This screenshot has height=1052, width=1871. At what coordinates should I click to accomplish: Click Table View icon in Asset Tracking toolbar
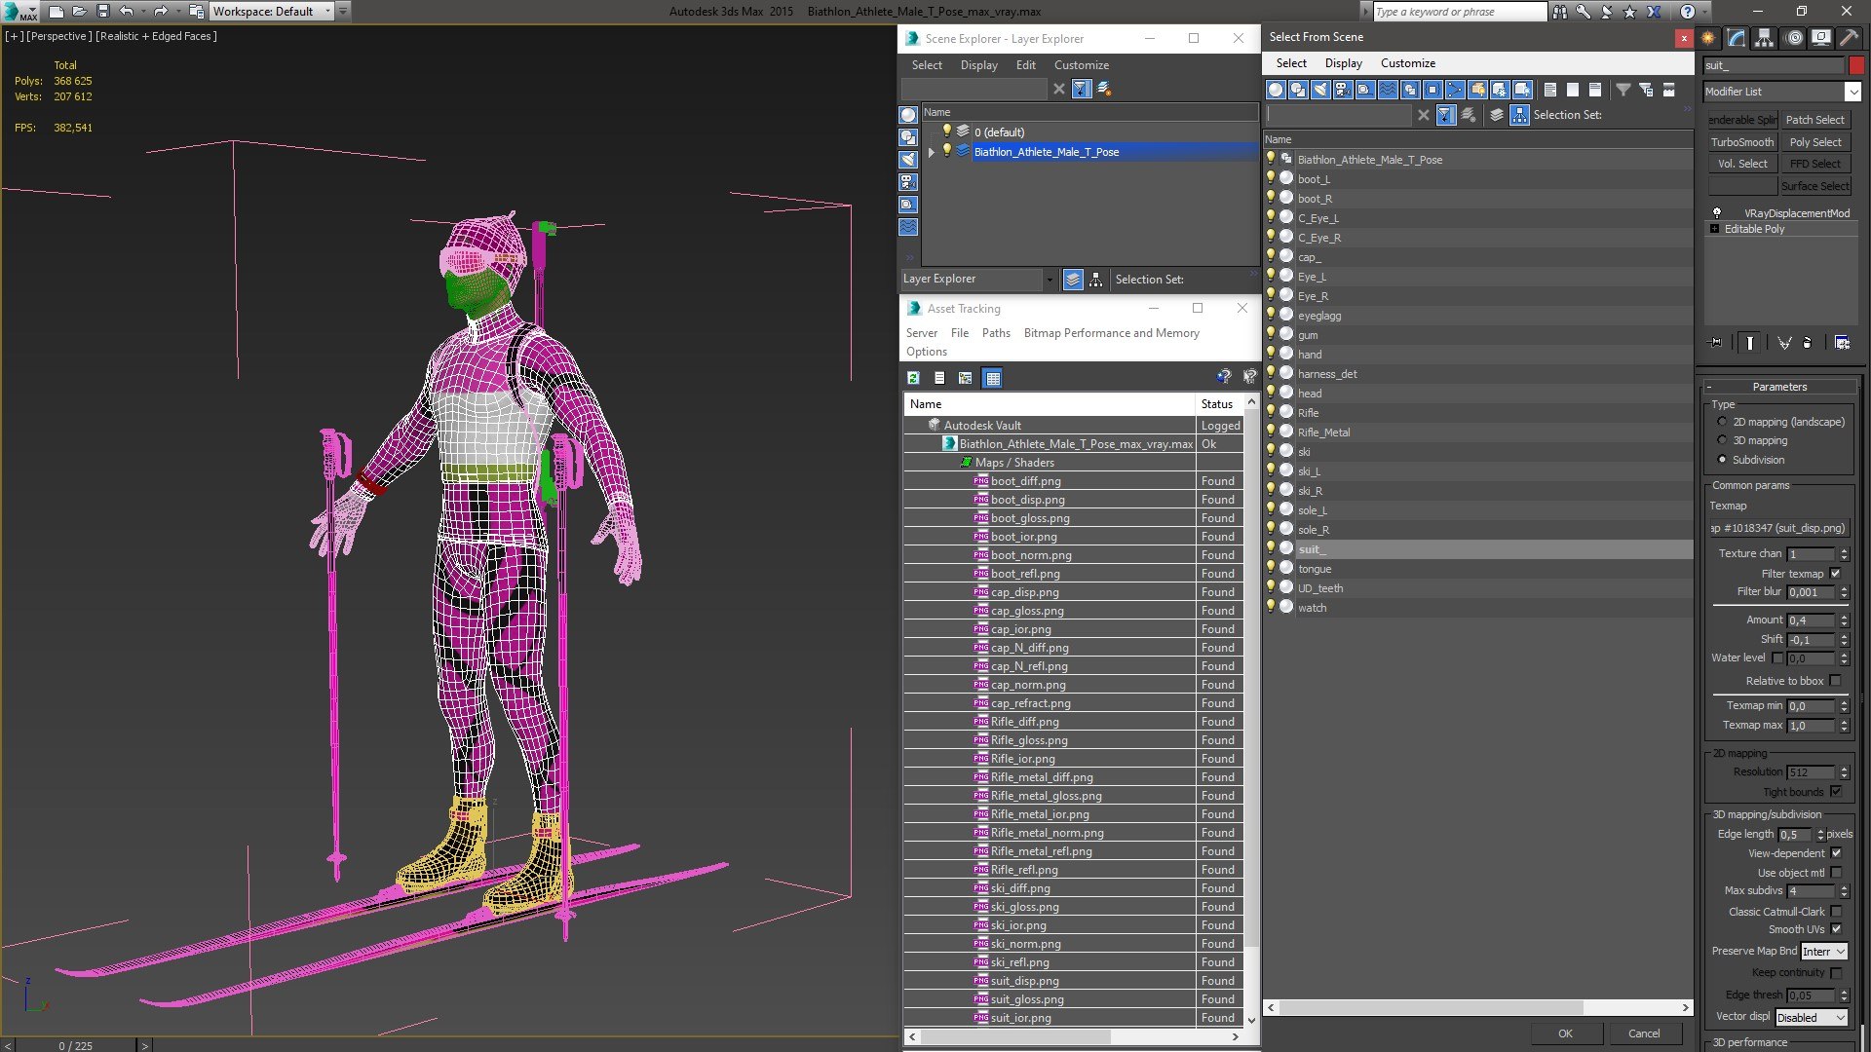tap(992, 378)
